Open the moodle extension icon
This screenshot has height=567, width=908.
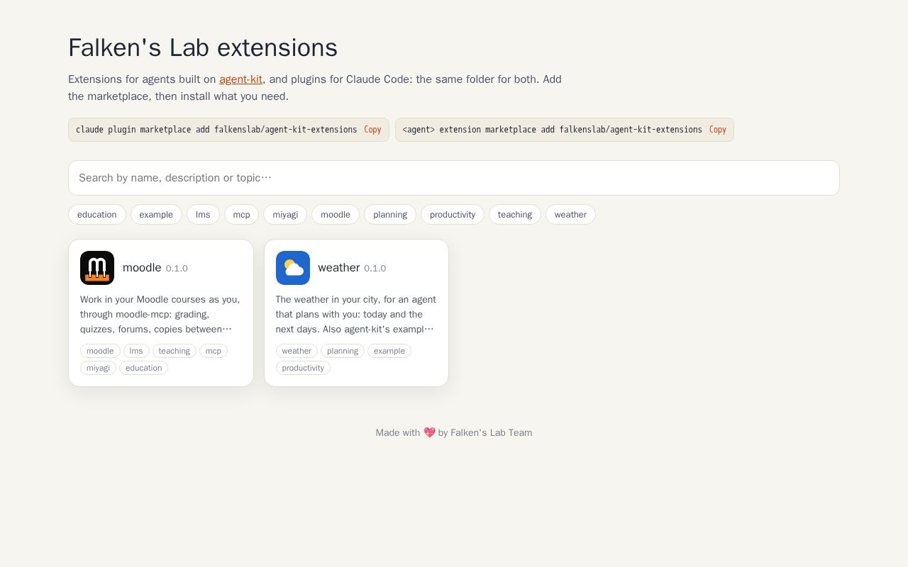[97, 268]
